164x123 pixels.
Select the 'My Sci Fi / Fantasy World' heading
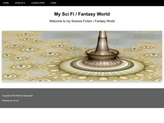[x=82, y=14]
